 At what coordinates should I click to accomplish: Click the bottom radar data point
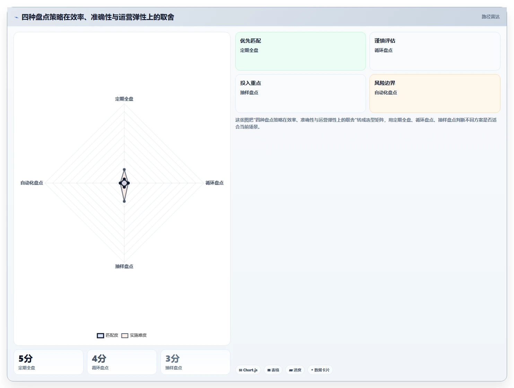124,201
